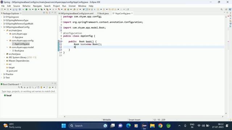Click the Boot Dashboard tags filter field
232x130 pixels.
click(28, 91)
